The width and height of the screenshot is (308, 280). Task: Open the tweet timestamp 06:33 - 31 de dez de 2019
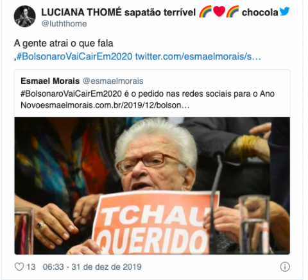pyautogui.click(x=92, y=267)
